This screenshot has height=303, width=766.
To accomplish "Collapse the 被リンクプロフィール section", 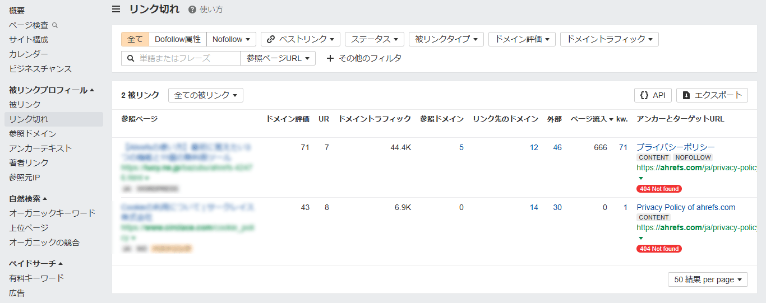I will pyautogui.click(x=52, y=90).
